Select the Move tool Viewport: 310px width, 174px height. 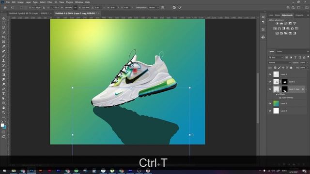pos(3,18)
